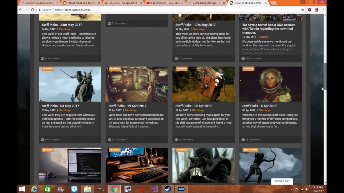
Task: Open the taskbar clock showing 5:18 PM
Action: click(318, 189)
